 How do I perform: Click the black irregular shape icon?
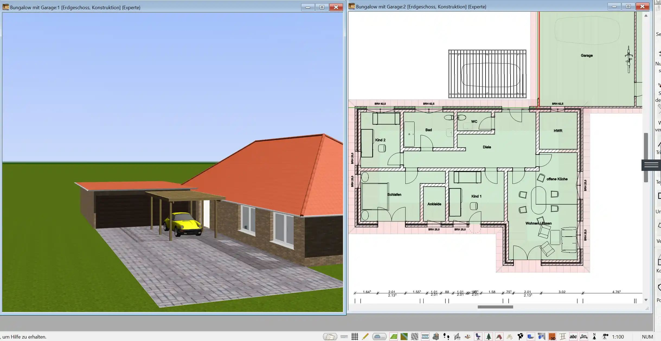click(520, 337)
